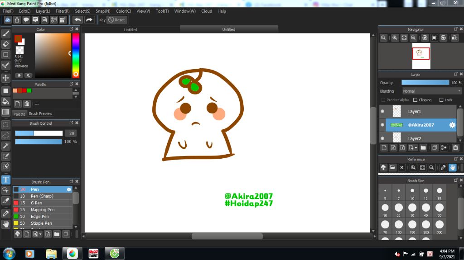Close the Color panel
Viewport: 464px width, 260px height.
77,29
